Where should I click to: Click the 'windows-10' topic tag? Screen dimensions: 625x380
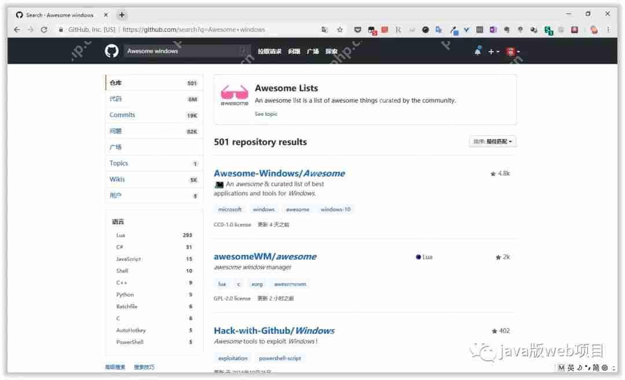pyautogui.click(x=335, y=209)
